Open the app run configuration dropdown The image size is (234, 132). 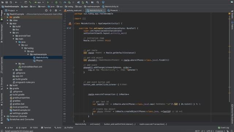39,2
